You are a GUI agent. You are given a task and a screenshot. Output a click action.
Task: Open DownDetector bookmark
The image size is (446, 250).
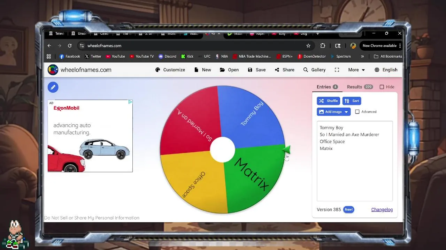click(312, 56)
